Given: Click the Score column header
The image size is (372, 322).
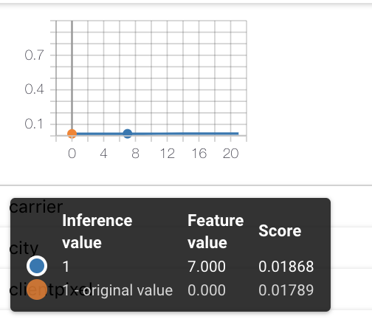Looking at the screenshot, I should coord(280,231).
